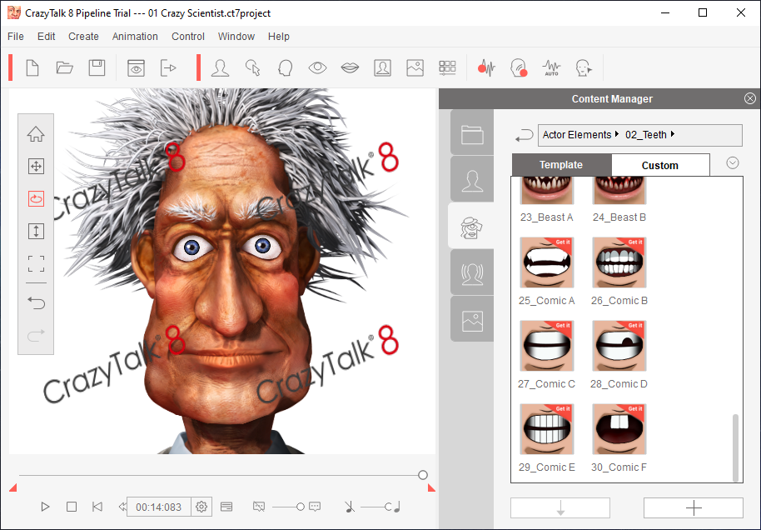Open the Create New Actor head icon

pyautogui.click(x=220, y=67)
